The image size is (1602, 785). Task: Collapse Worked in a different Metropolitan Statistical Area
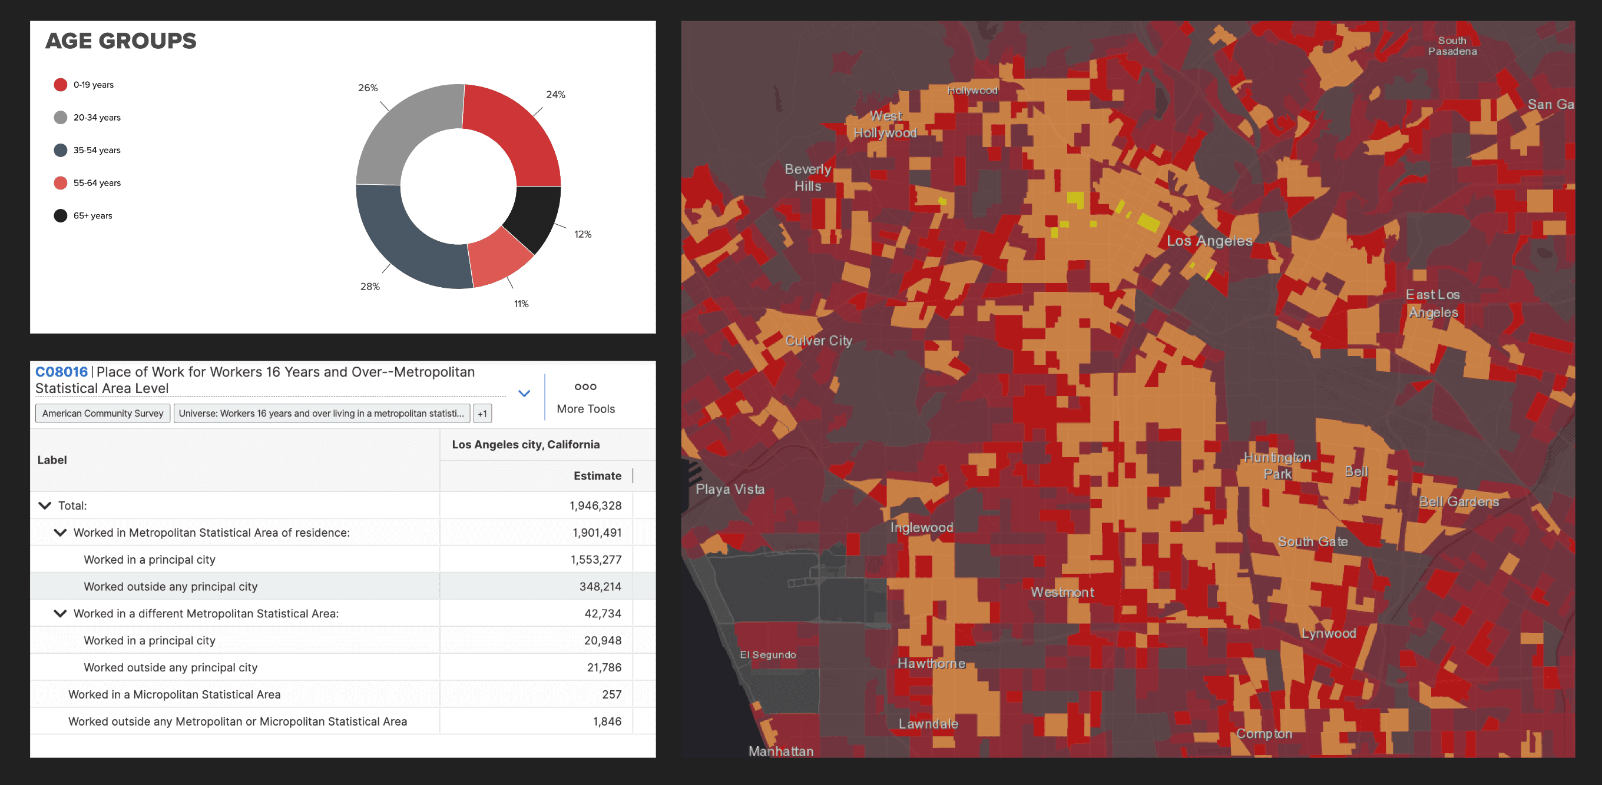pyautogui.click(x=60, y=613)
